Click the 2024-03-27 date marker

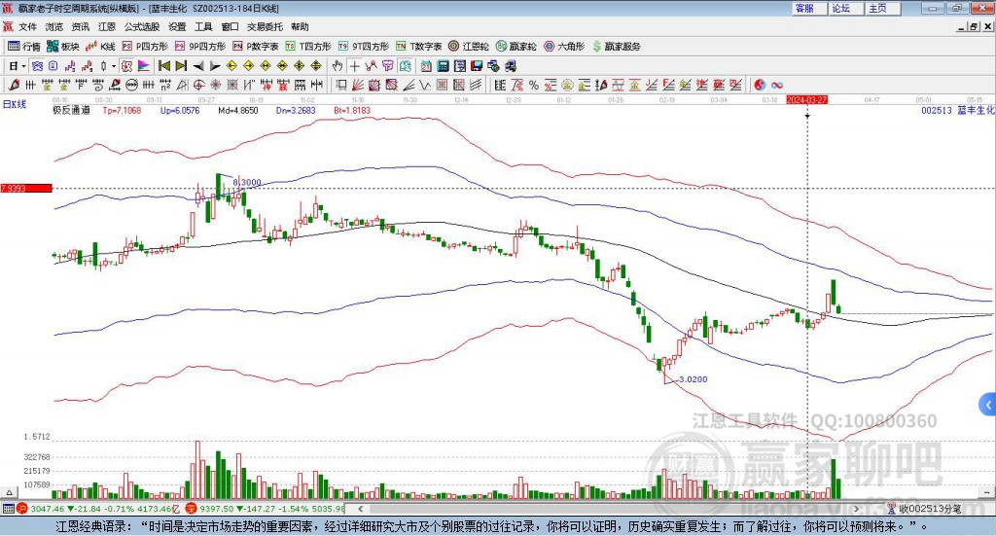pyautogui.click(x=806, y=99)
